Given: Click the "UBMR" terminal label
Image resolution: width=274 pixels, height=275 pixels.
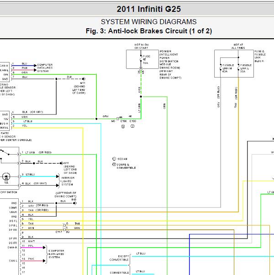Looking at the screenshot, I should 13,208.
